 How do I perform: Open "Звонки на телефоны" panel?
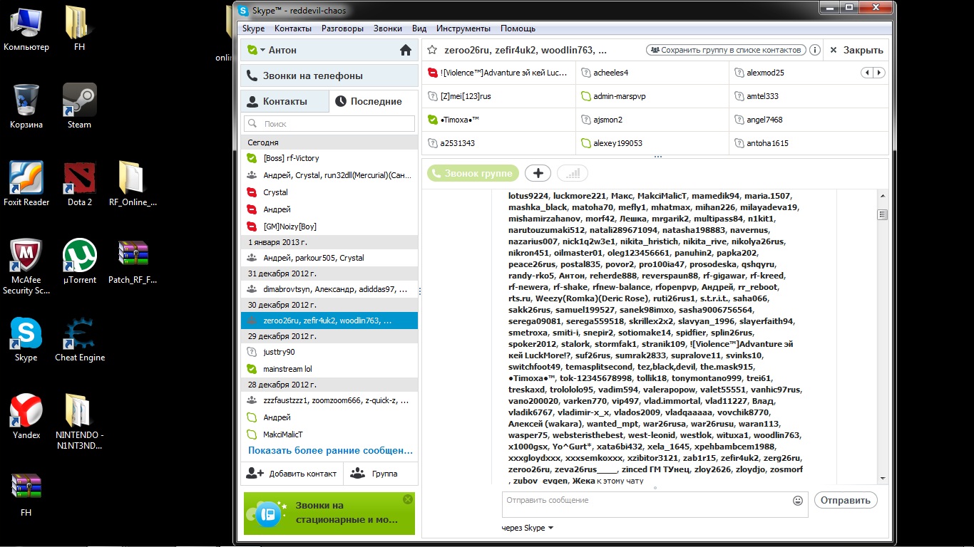point(329,75)
